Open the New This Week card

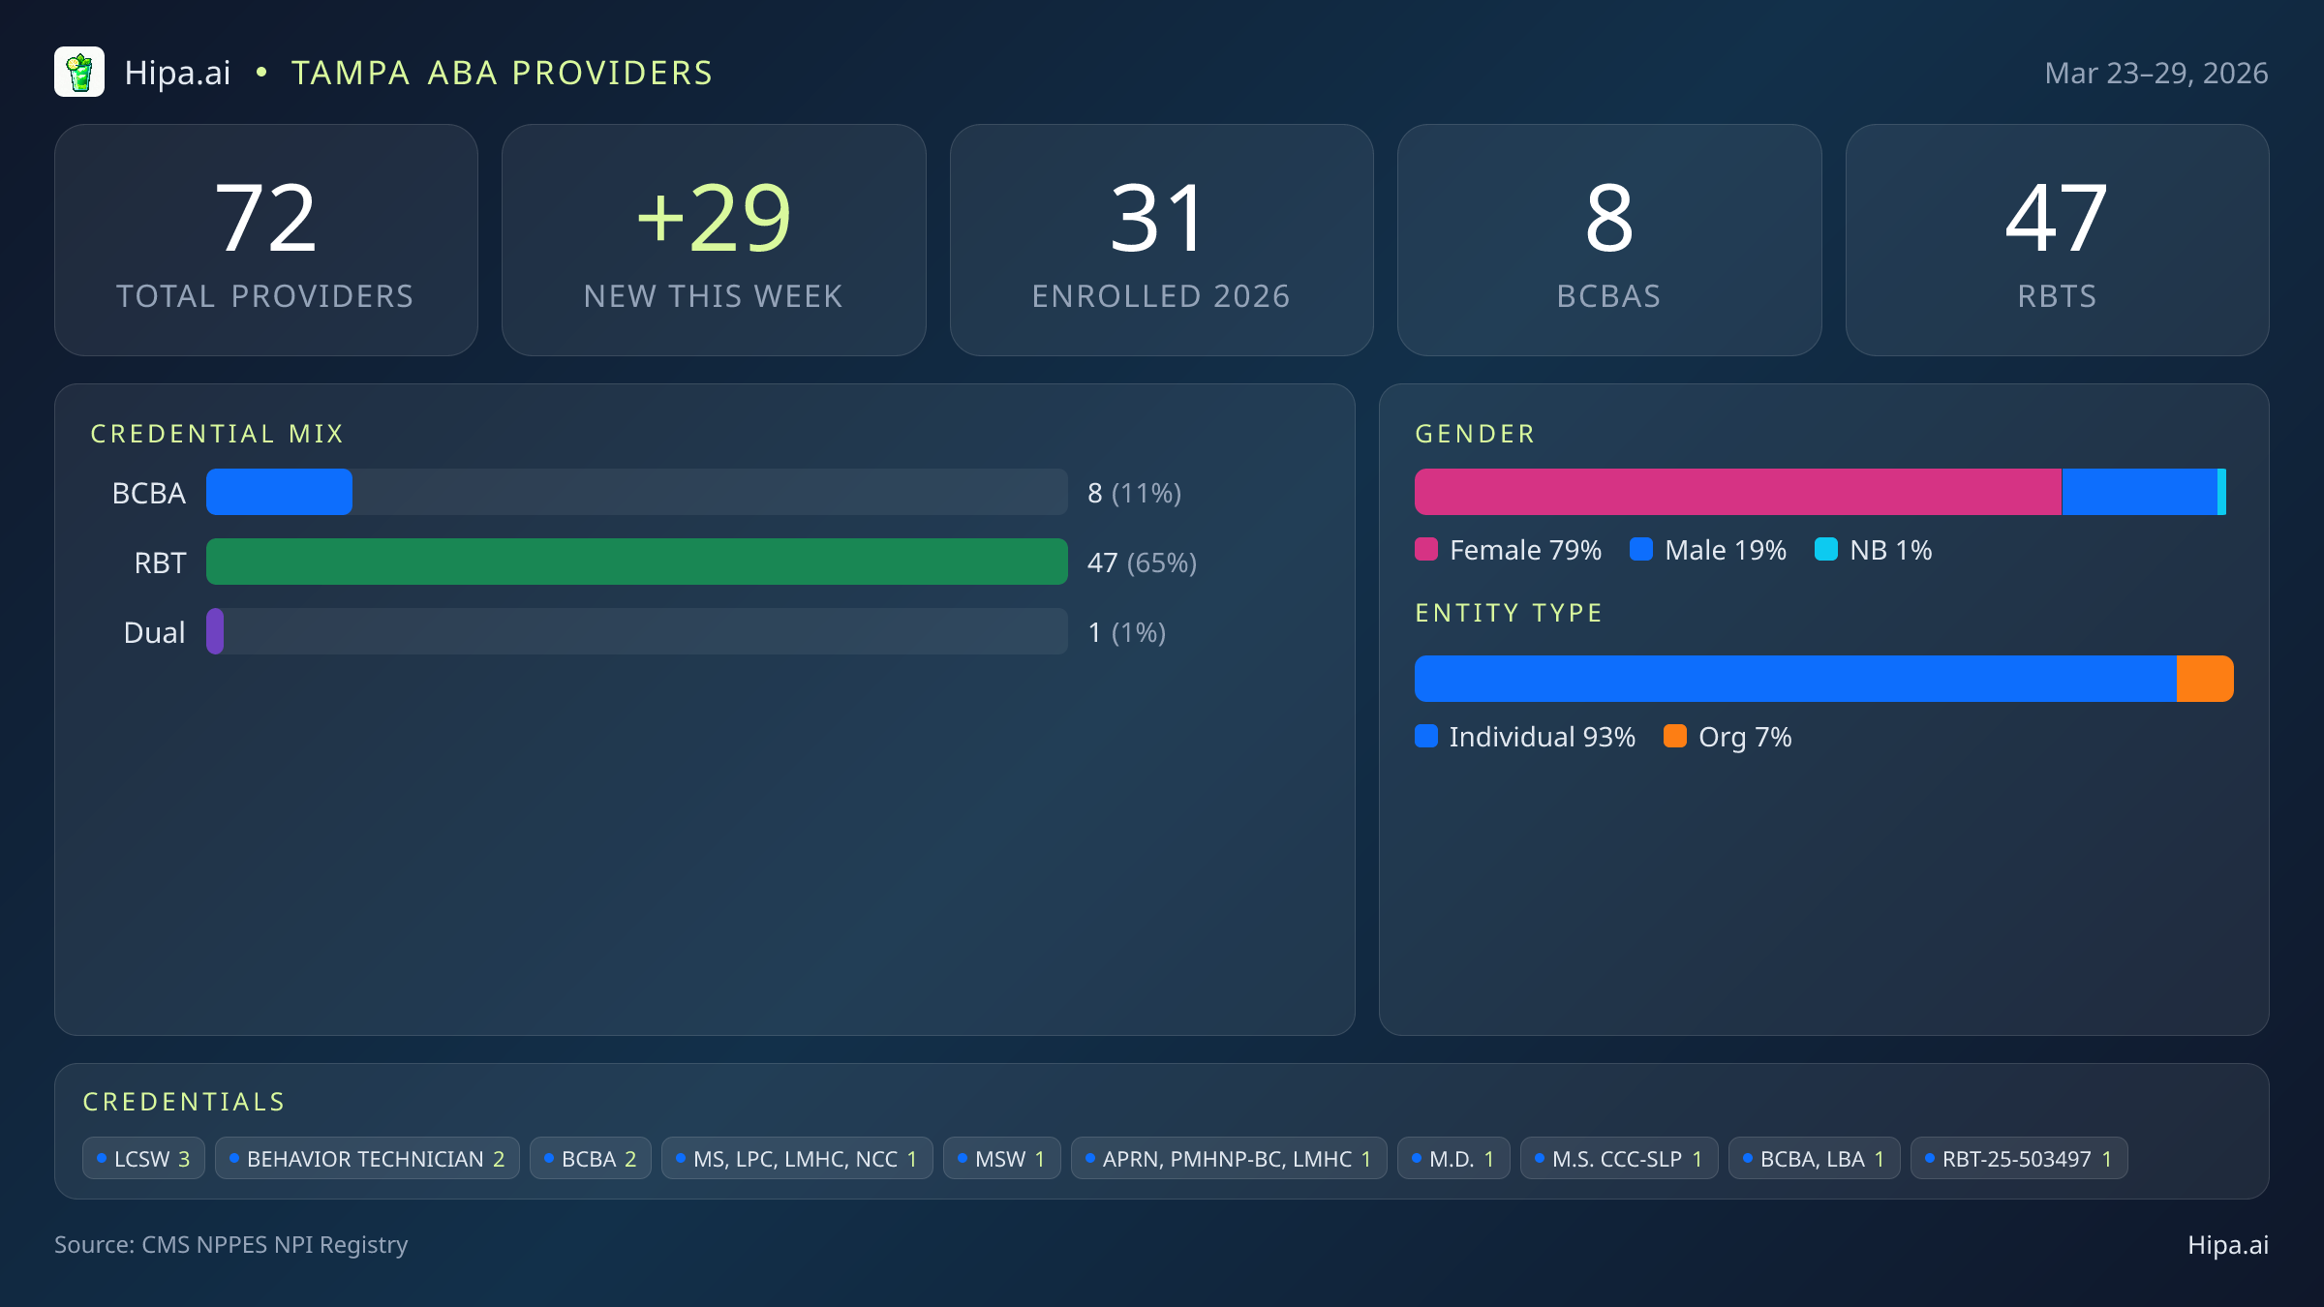pyautogui.click(x=714, y=240)
